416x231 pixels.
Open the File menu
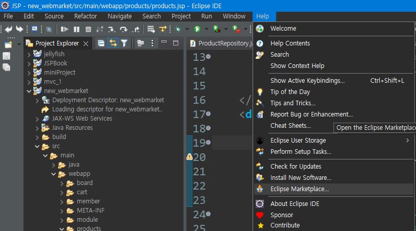pyautogui.click(x=8, y=16)
